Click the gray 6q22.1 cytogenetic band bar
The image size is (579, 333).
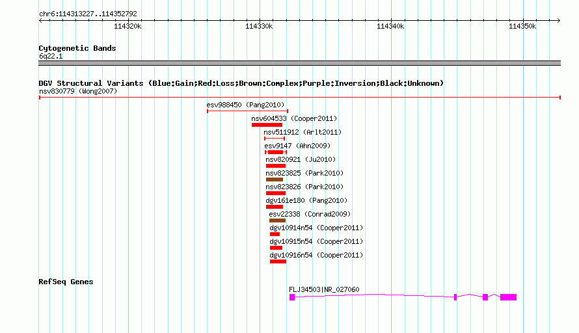(x=299, y=63)
